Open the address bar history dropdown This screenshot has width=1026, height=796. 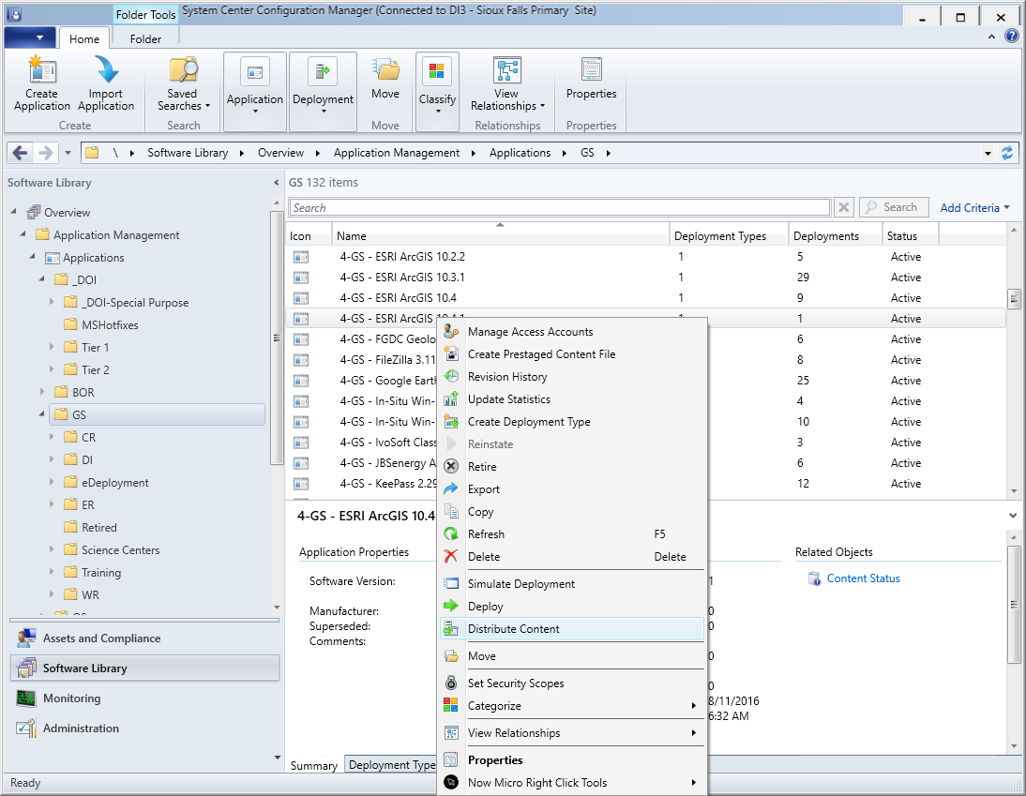[988, 153]
